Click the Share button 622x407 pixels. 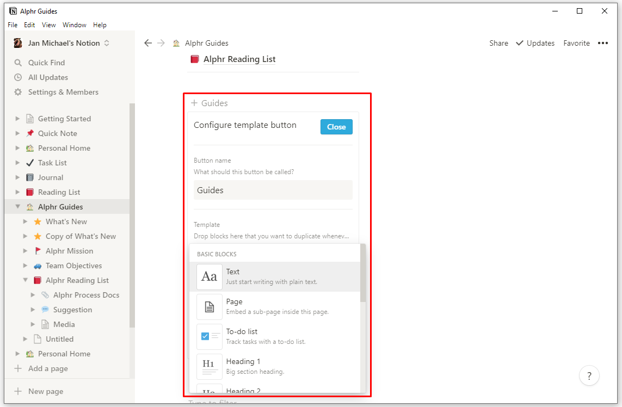click(498, 43)
